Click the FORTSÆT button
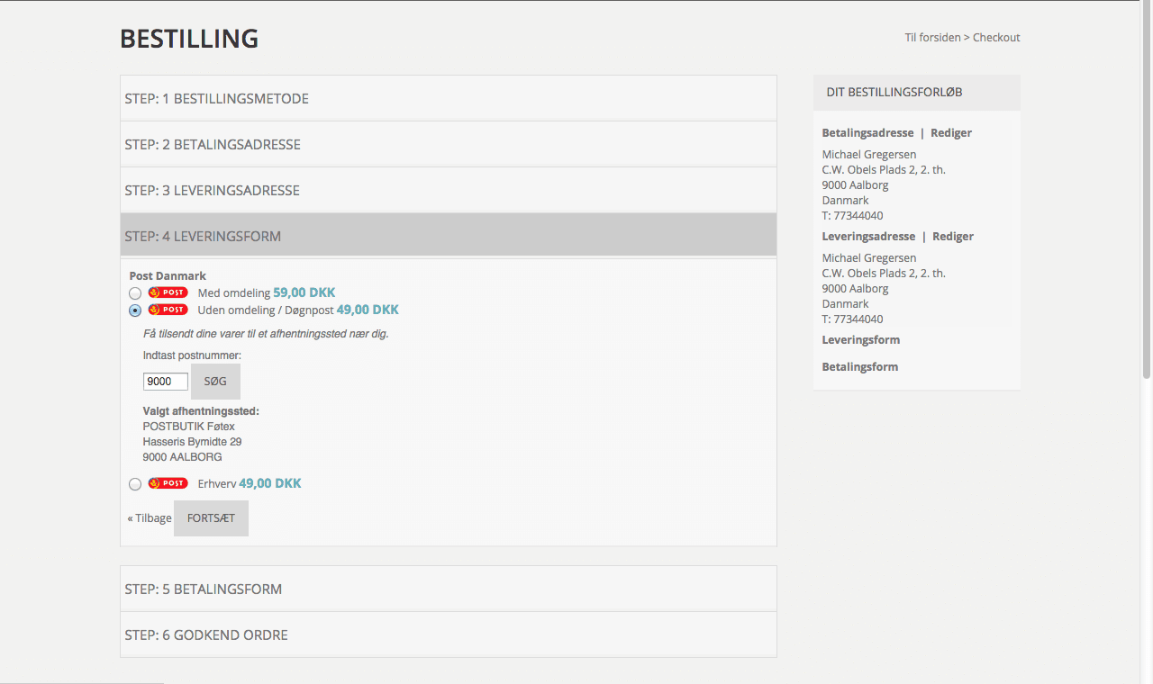This screenshot has width=1153, height=684. click(211, 518)
